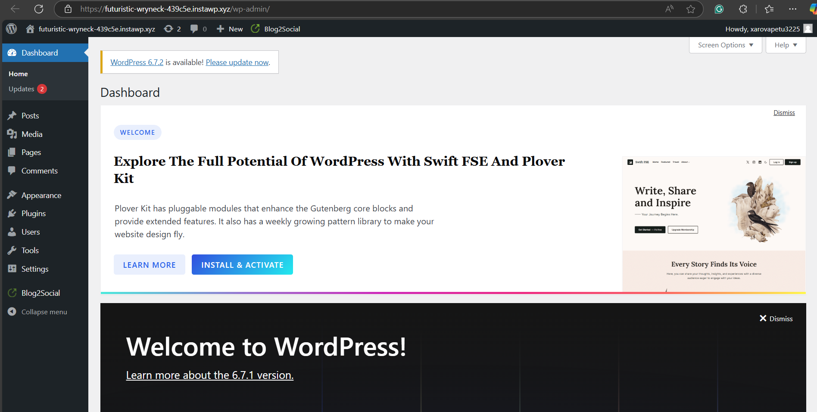817x412 pixels.
Task: Click the Welcome to WordPress! heading
Action: pos(266,347)
